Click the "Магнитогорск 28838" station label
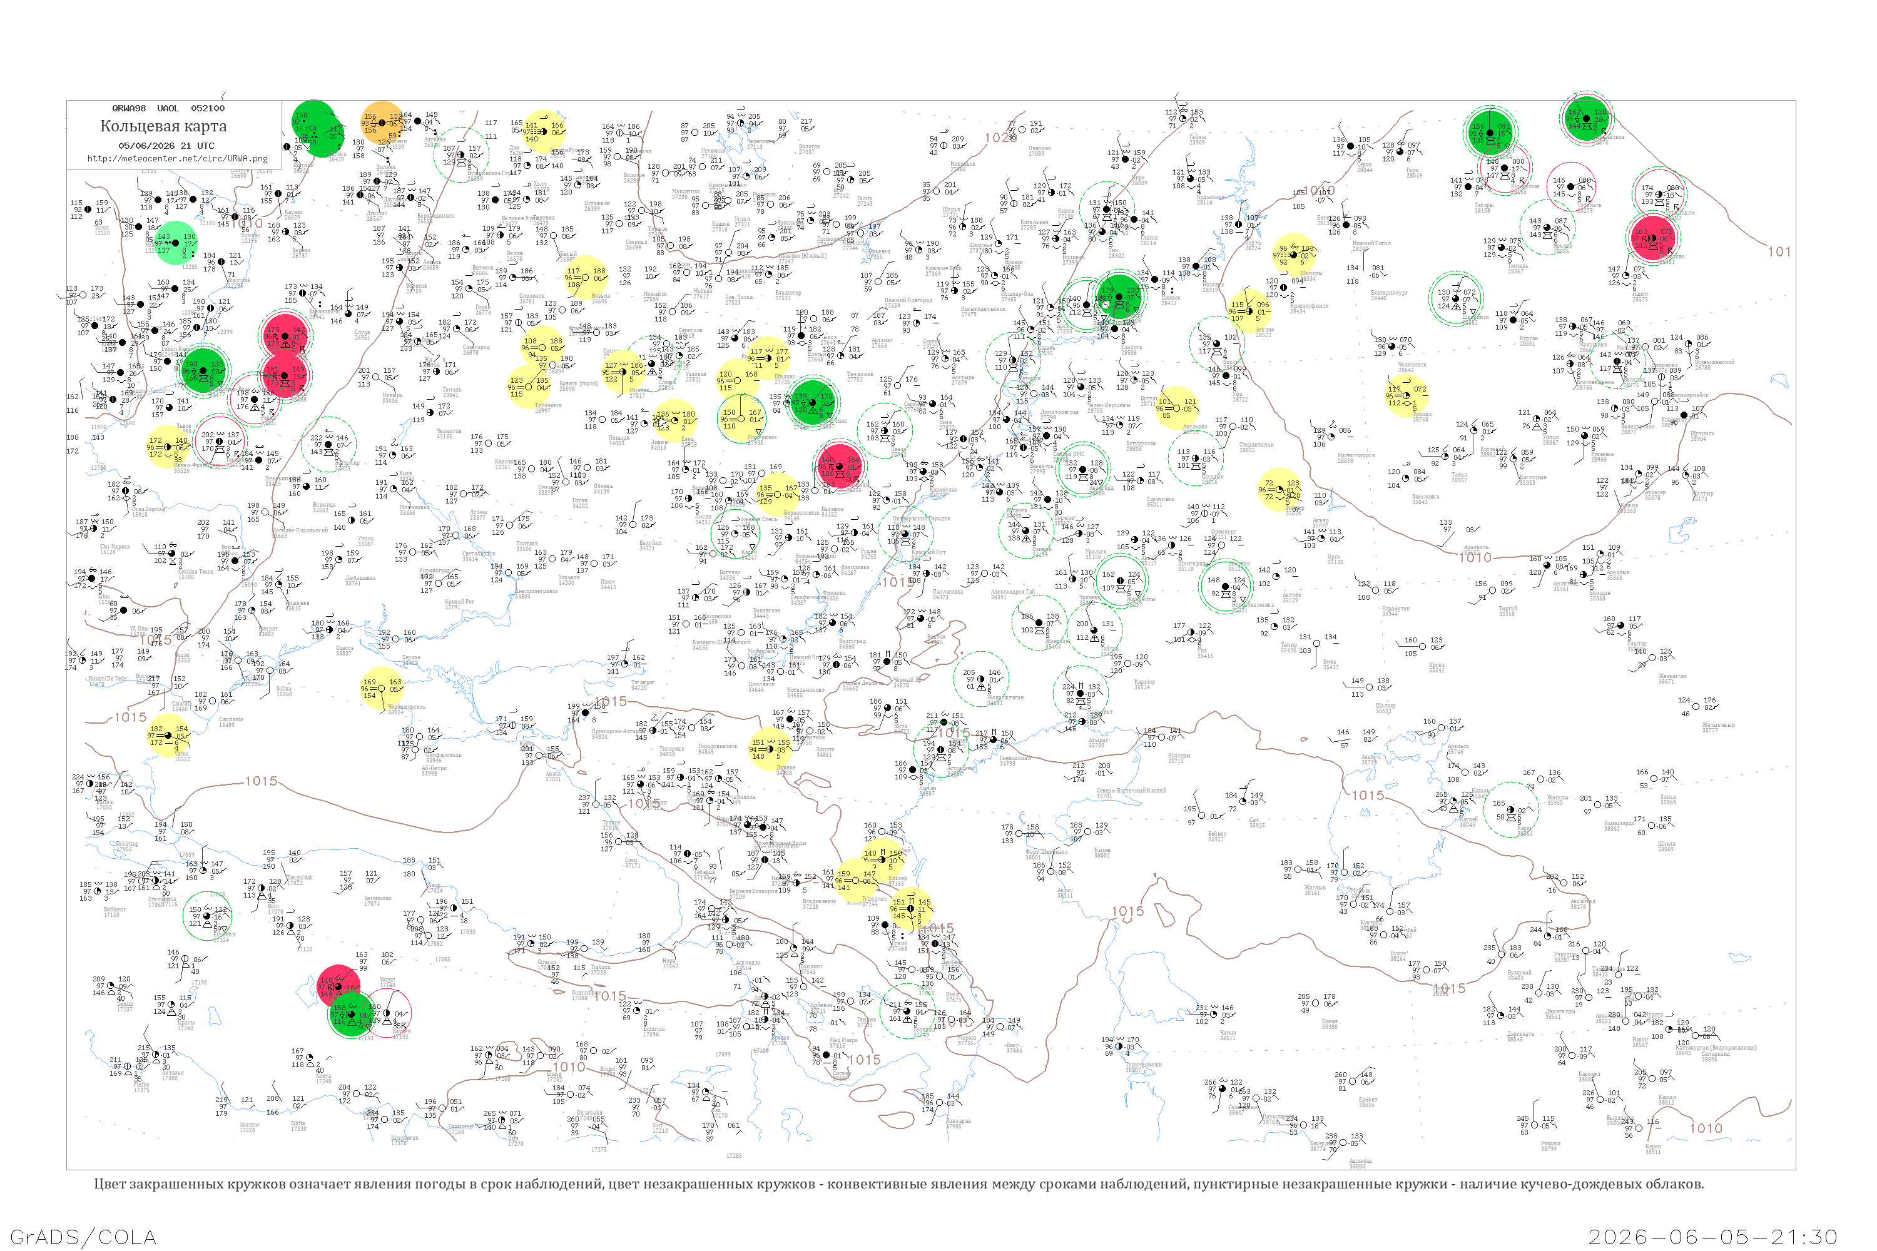Image resolution: width=1877 pixels, height=1251 pixels. [x=1356, y=458]
